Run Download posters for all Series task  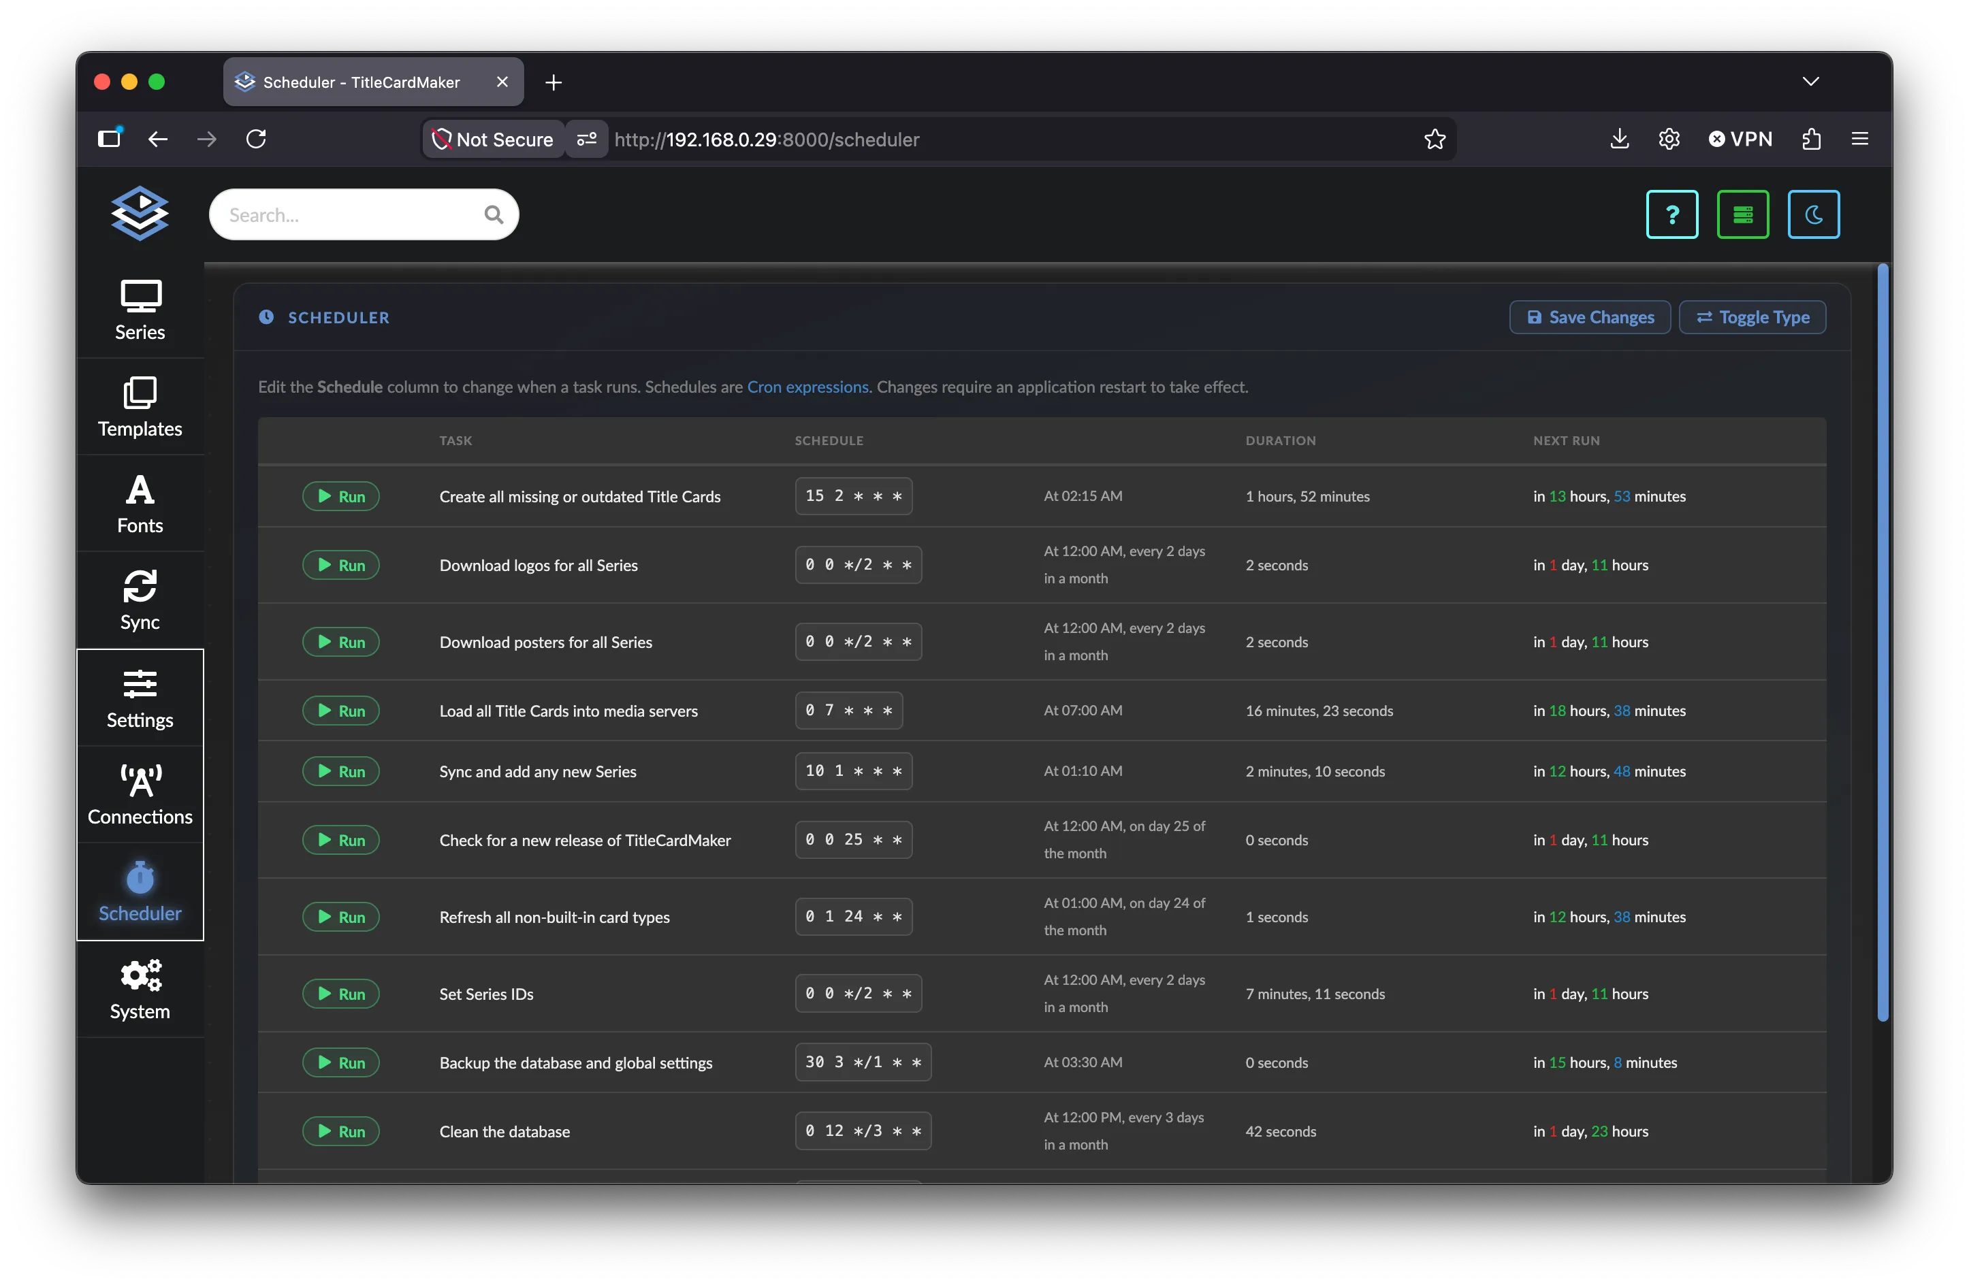pyautogui.click(x=341, y=642)
